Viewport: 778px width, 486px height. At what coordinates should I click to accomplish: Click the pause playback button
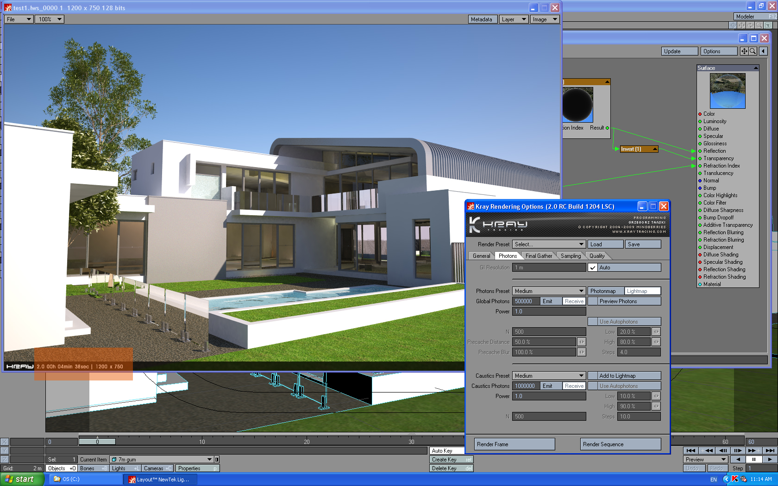753,460
